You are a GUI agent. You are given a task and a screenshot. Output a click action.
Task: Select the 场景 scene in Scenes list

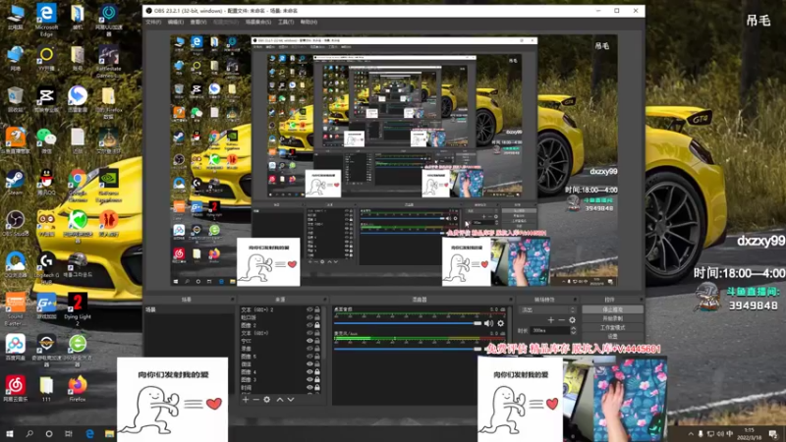(x=189, y=309)
